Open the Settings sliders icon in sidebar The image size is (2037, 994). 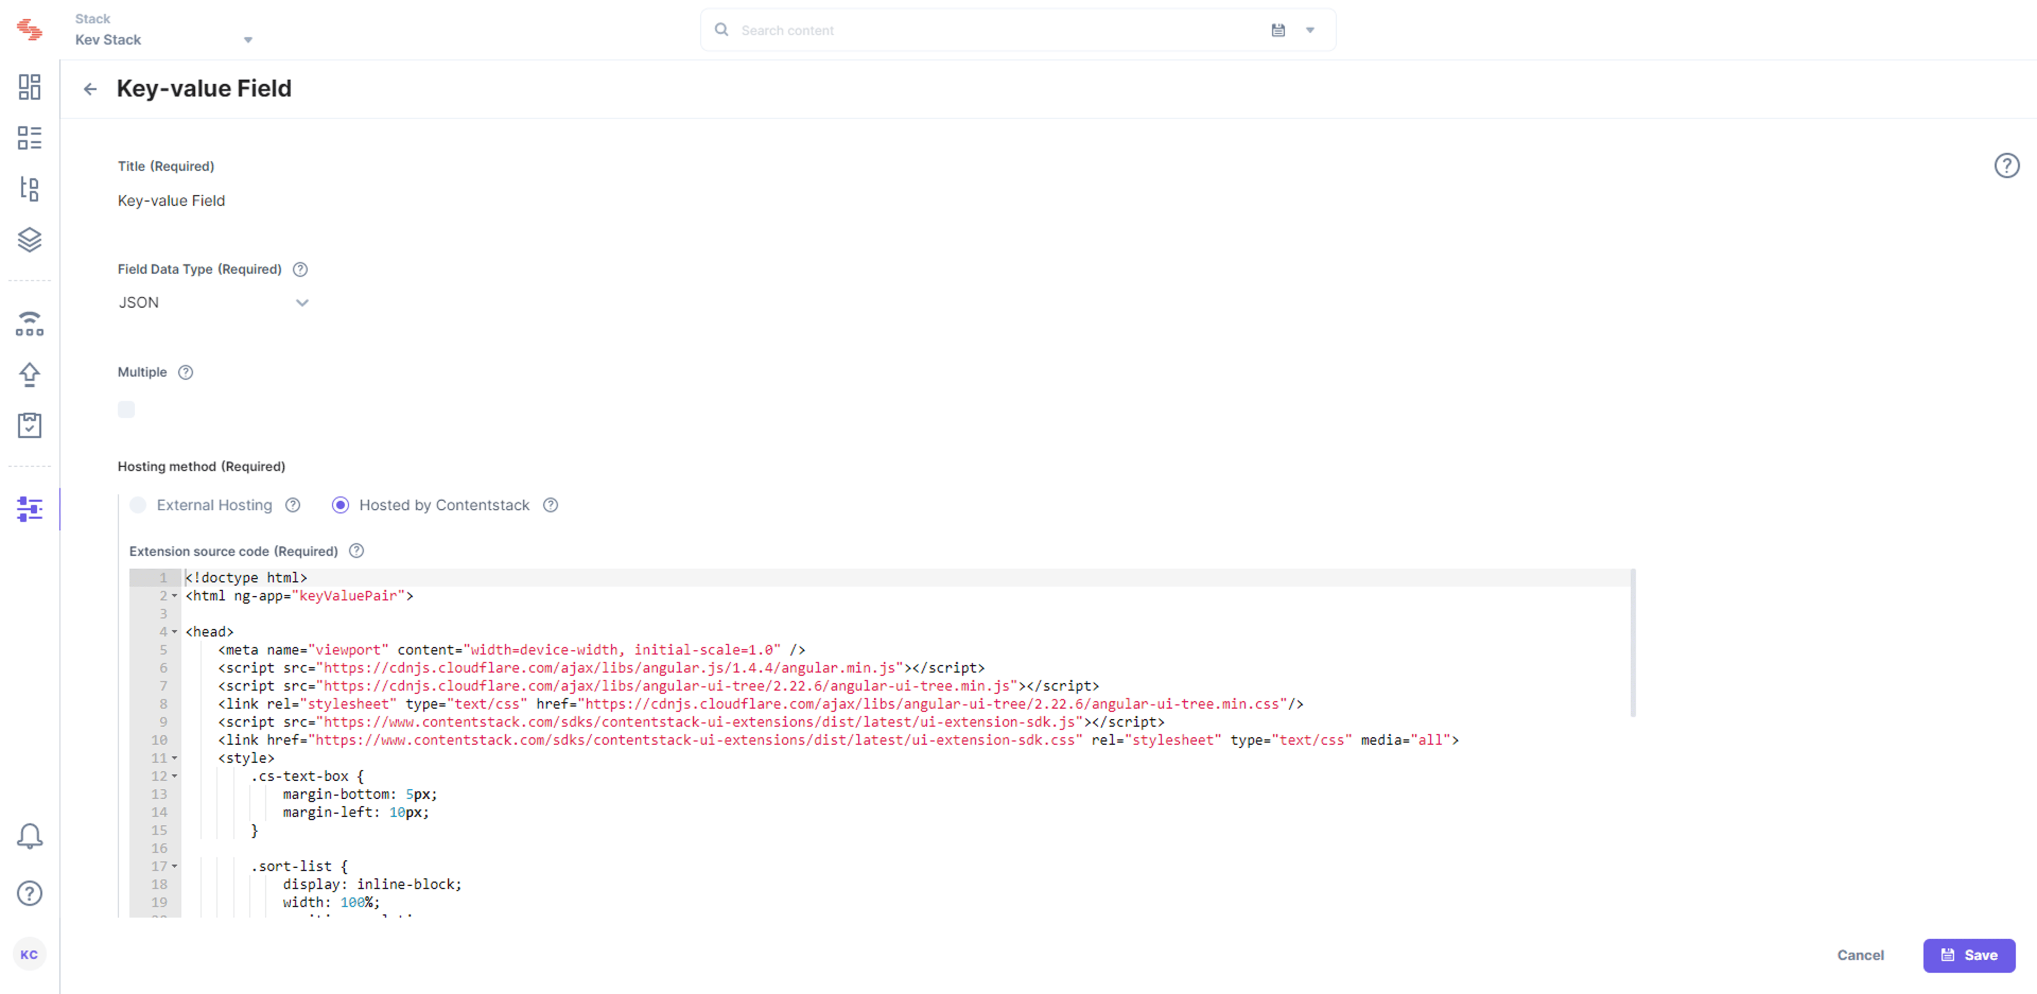tap(29, 509)
